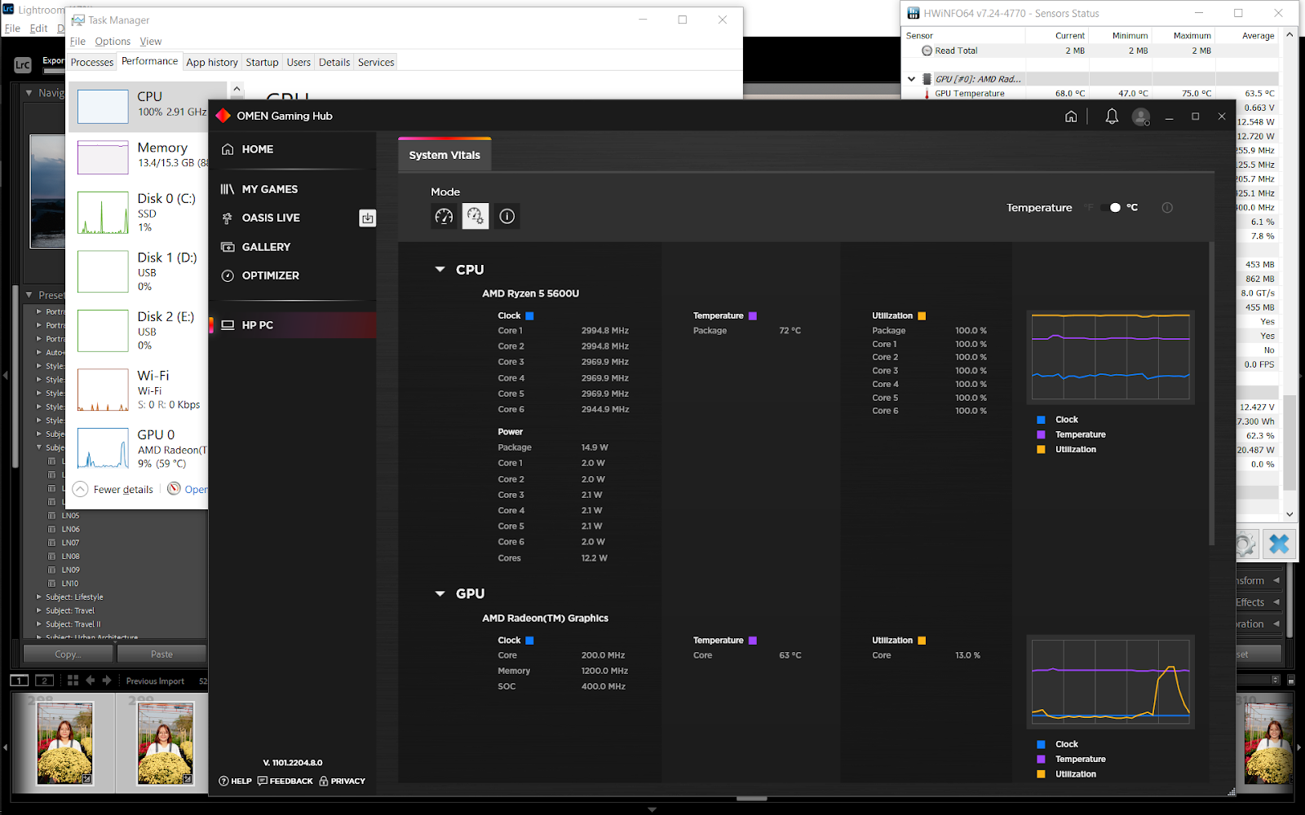The width and height of the screenshot is (1305, 815).
Task: Select the System Vitals tab
Action: [x=445, y=155]
